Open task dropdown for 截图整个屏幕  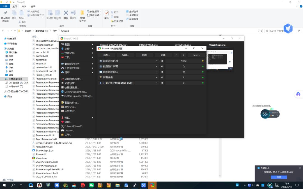(157, 66)
